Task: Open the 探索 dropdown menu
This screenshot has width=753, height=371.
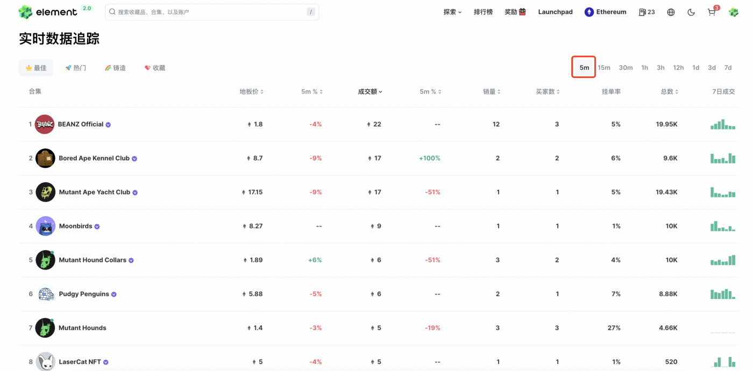Action: (x=452, y=12)
